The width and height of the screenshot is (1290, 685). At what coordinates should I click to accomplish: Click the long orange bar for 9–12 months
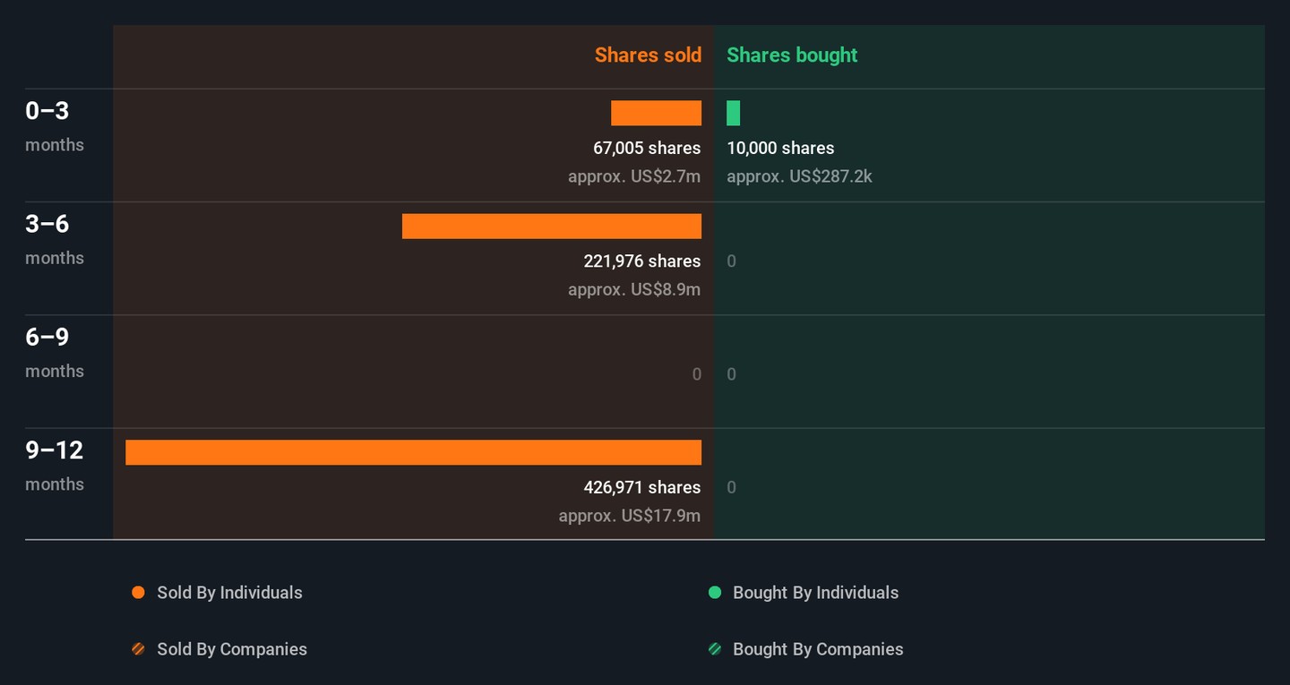[x=413, y=452]
